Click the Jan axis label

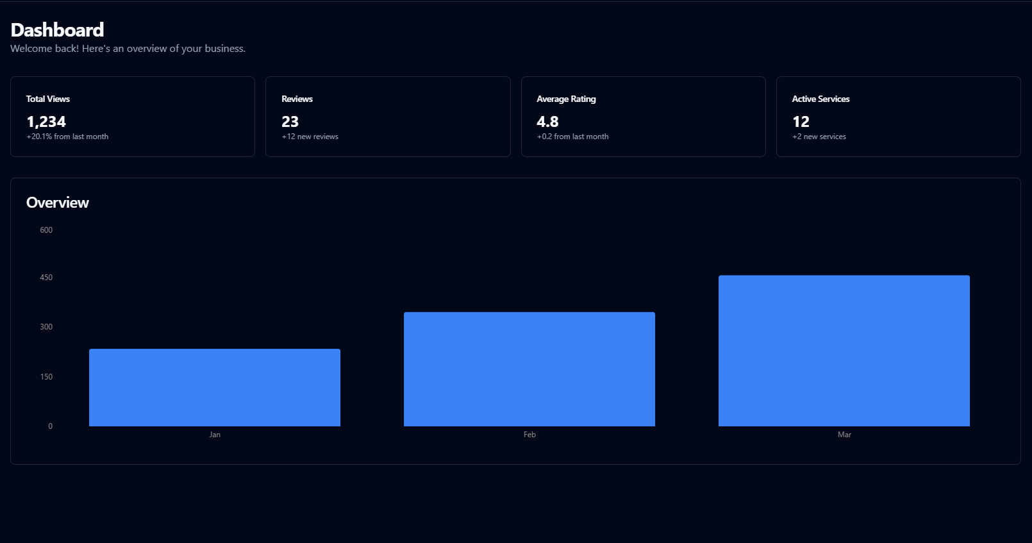[x=215, y=435]
